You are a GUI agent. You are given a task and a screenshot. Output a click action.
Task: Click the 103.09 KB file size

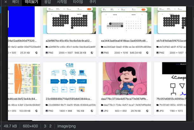point(25,111)
